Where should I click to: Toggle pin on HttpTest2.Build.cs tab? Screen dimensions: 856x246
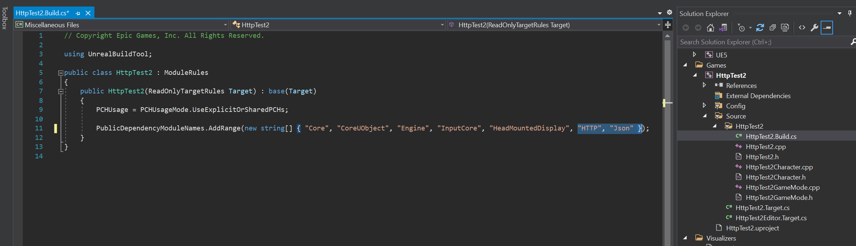coord(78,13)
